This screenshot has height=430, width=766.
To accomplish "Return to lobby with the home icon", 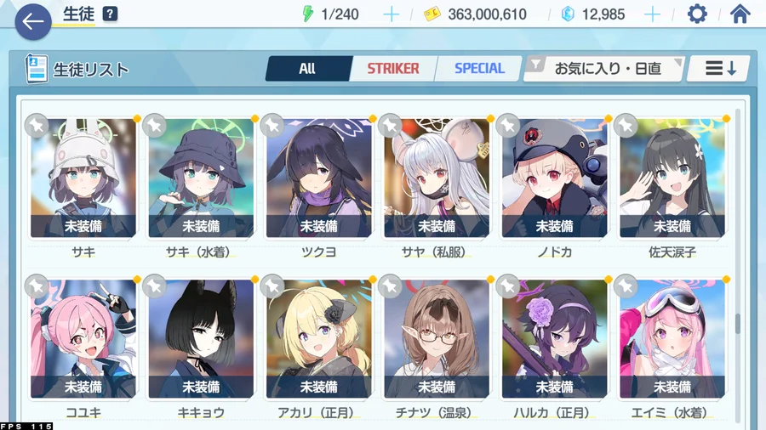I will click(740, 14).
